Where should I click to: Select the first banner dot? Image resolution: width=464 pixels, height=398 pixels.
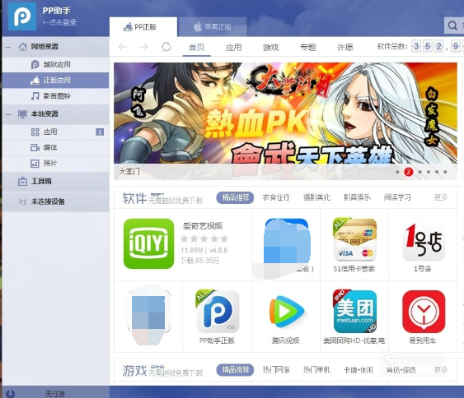397,172
